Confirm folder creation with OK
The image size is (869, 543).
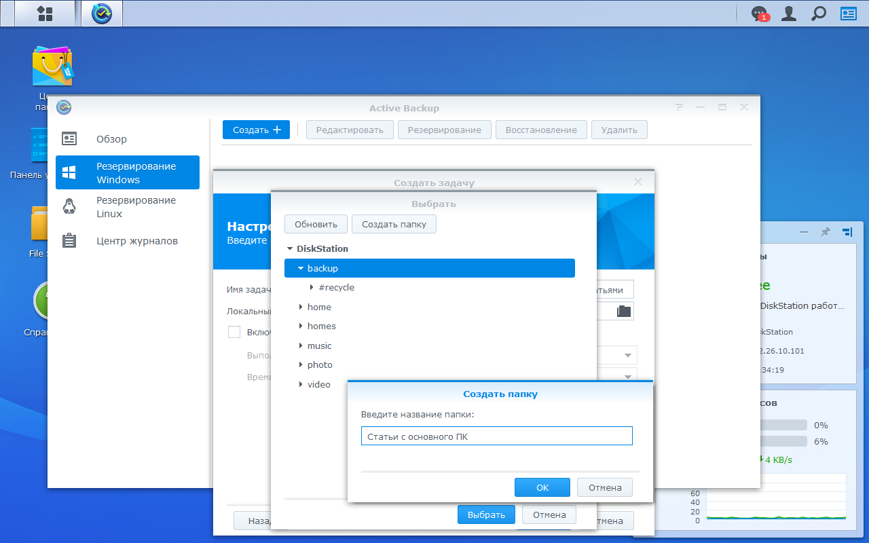click(542, 487)
